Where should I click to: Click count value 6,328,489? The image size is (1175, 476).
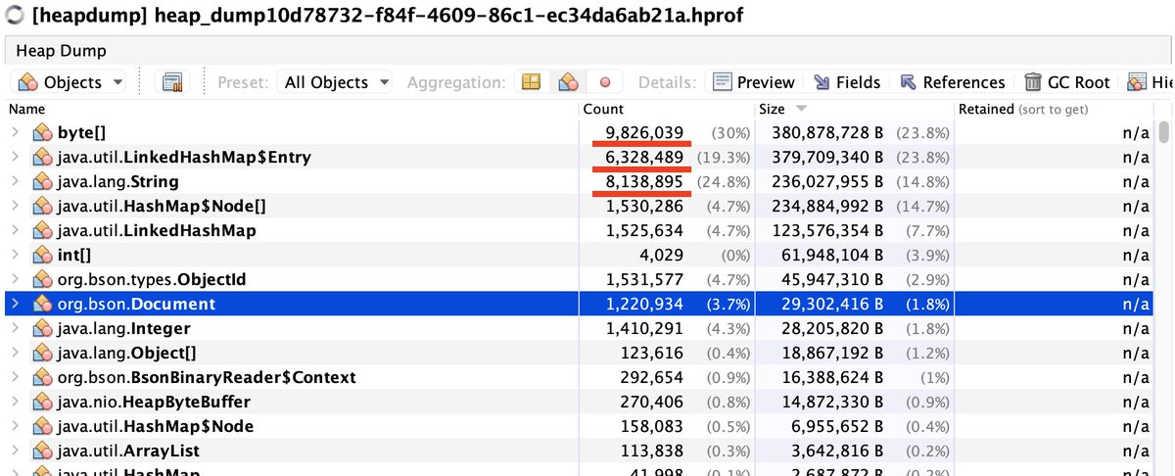[x=644, y=157]
